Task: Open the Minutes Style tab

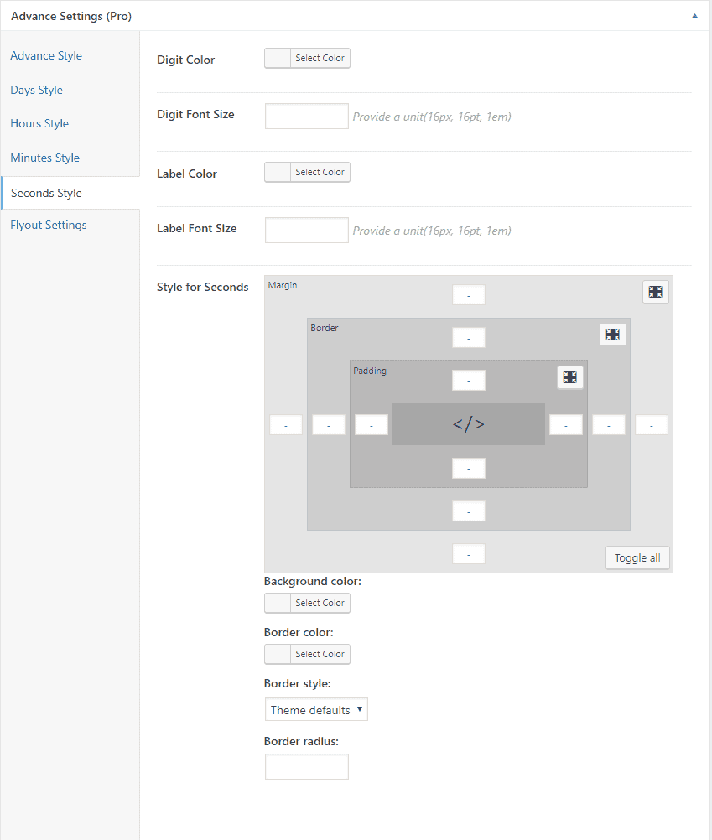Action: (45, 158)
